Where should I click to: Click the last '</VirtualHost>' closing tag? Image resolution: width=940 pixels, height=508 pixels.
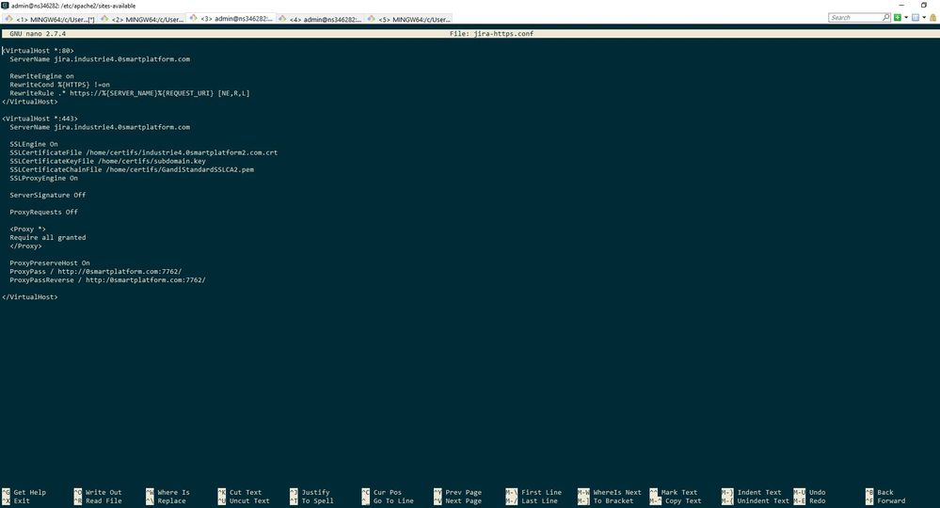pos(30,297)
